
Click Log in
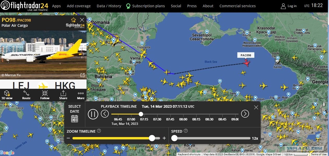(289, 6)
